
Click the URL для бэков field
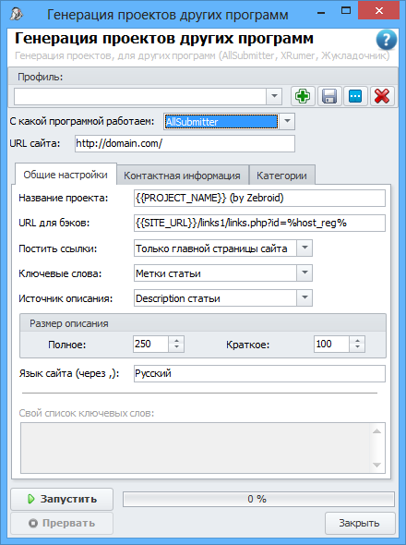(259, 223)
